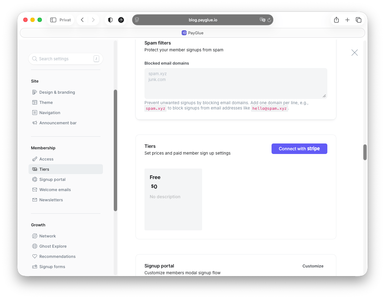Click the Privat label in toolbar
The height and width of the screenshot is (299, 385).
(x=65, y=20)
